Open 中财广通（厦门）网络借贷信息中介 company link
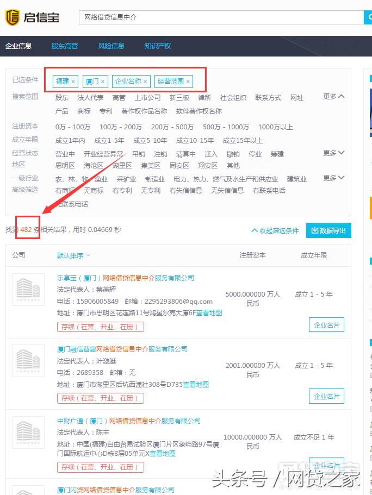Image resolution: width=372 pixels, height=495 pixels. 129,421
